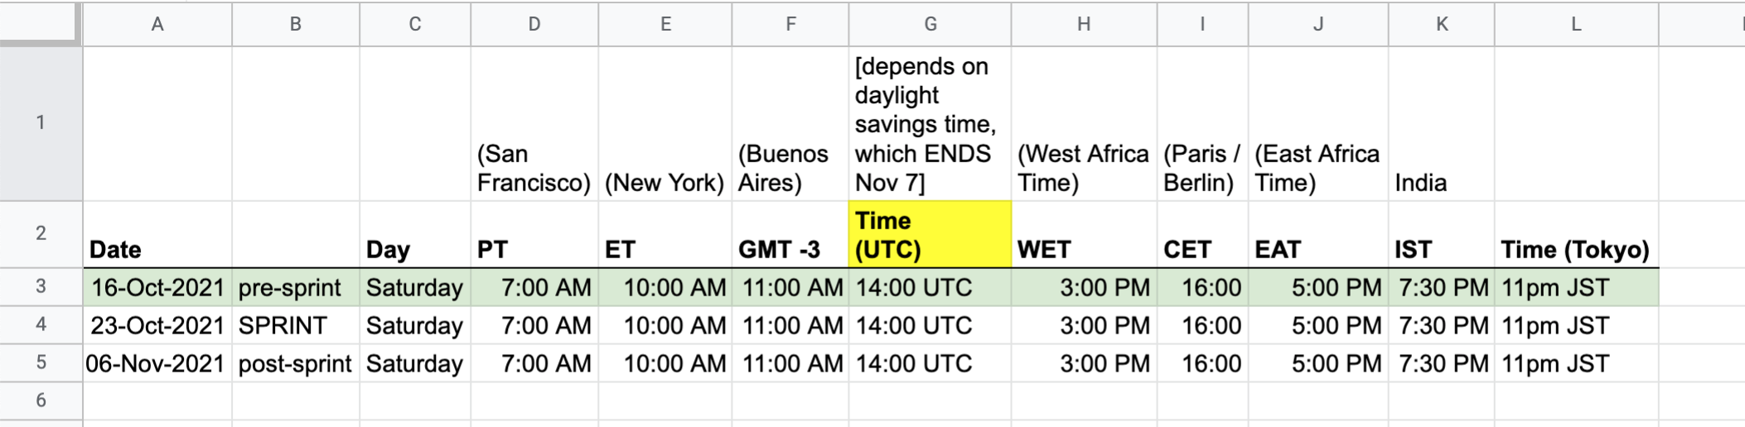1745x427 pixels.
Task: Select column L header
Action: point(1576,24)
